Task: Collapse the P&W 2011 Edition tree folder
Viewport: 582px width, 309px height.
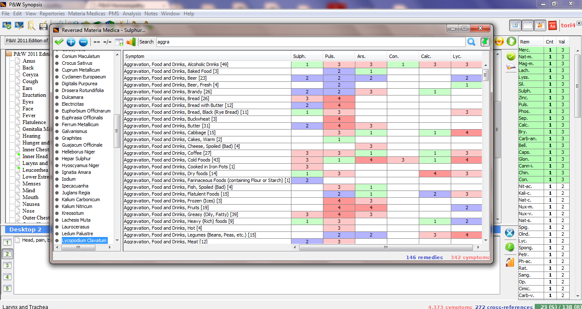Action: (9, 54)
